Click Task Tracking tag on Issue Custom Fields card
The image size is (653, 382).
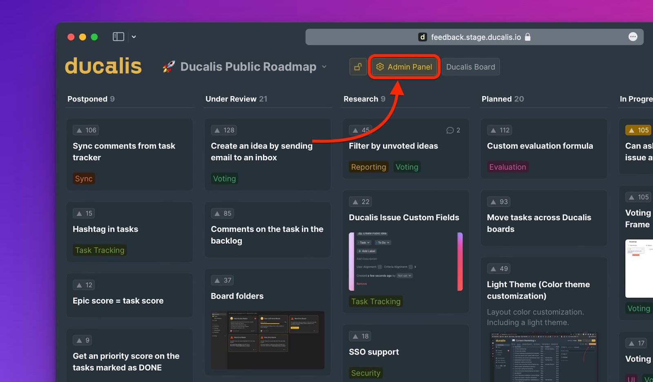(376, 301)
